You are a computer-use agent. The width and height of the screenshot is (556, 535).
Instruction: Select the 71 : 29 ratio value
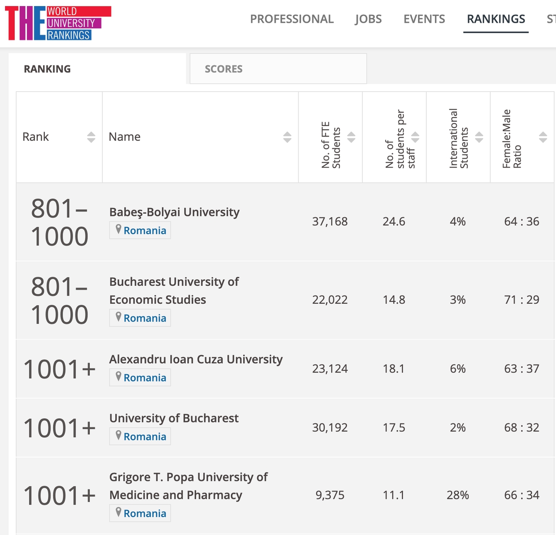point(522,300)
